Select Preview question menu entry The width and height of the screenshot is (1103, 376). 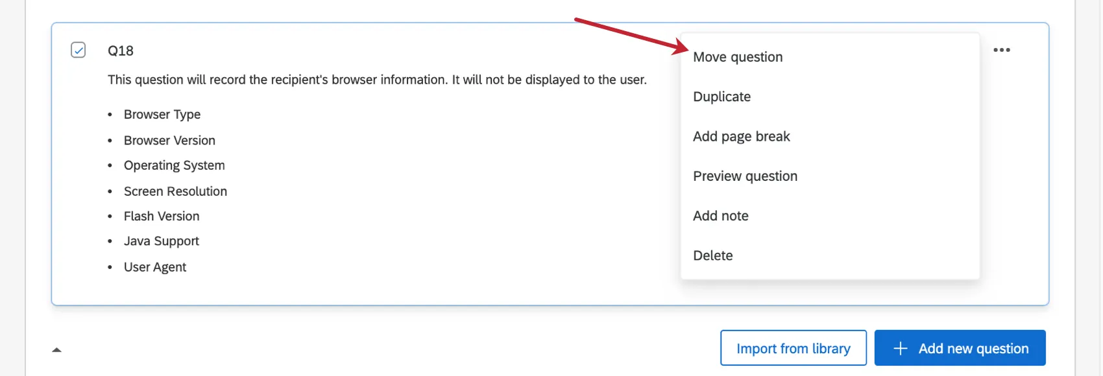tap(745, 176)
